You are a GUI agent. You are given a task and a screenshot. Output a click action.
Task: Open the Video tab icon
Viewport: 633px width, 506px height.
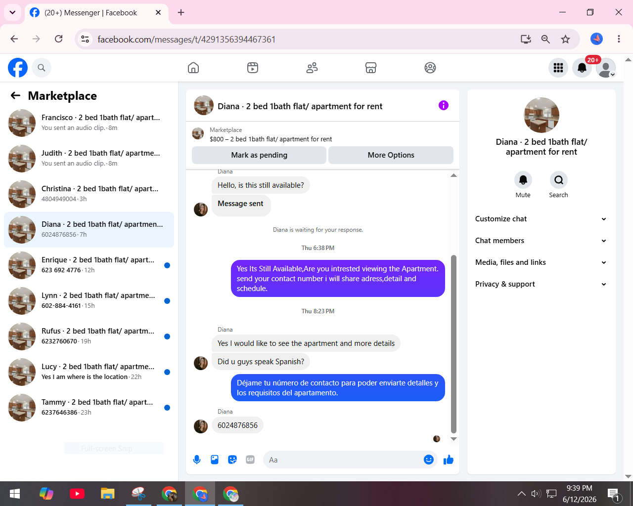(x=253, y=68)
